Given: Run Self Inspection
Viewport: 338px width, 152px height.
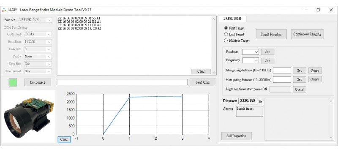Looking at the screenshot, I should 237,136.
